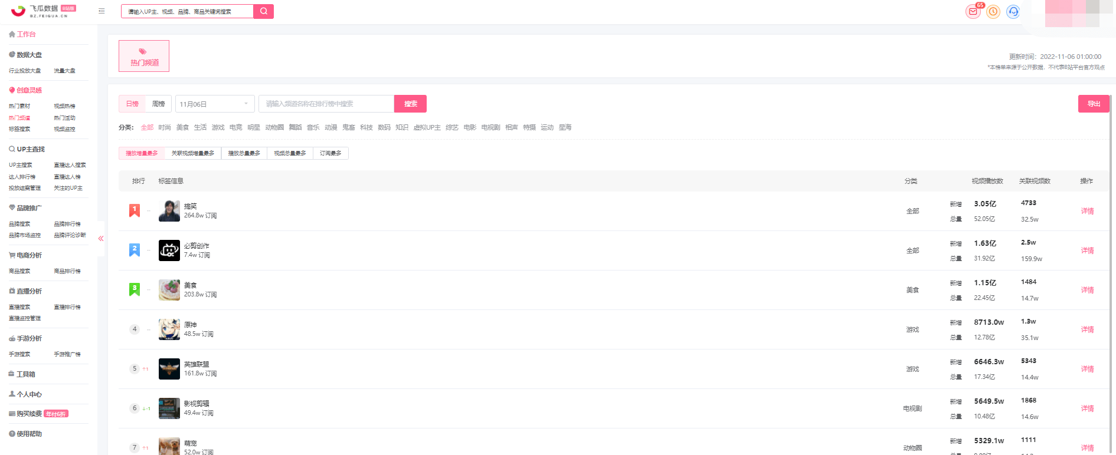Open 热门素材 in sidebar
Viewport: 1116px width, 455px height.
[19, 106]
